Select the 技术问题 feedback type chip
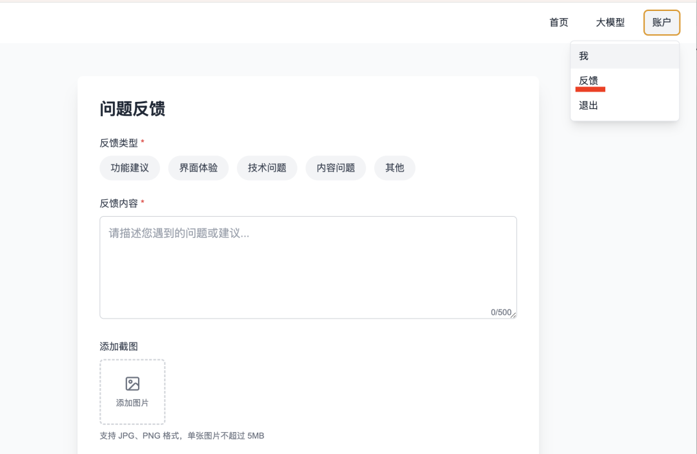697x454 pixels. [267, 168]
